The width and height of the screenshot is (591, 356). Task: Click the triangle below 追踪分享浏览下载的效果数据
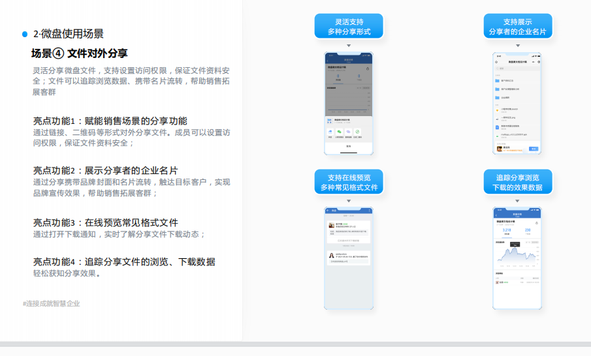pos(517,200)
